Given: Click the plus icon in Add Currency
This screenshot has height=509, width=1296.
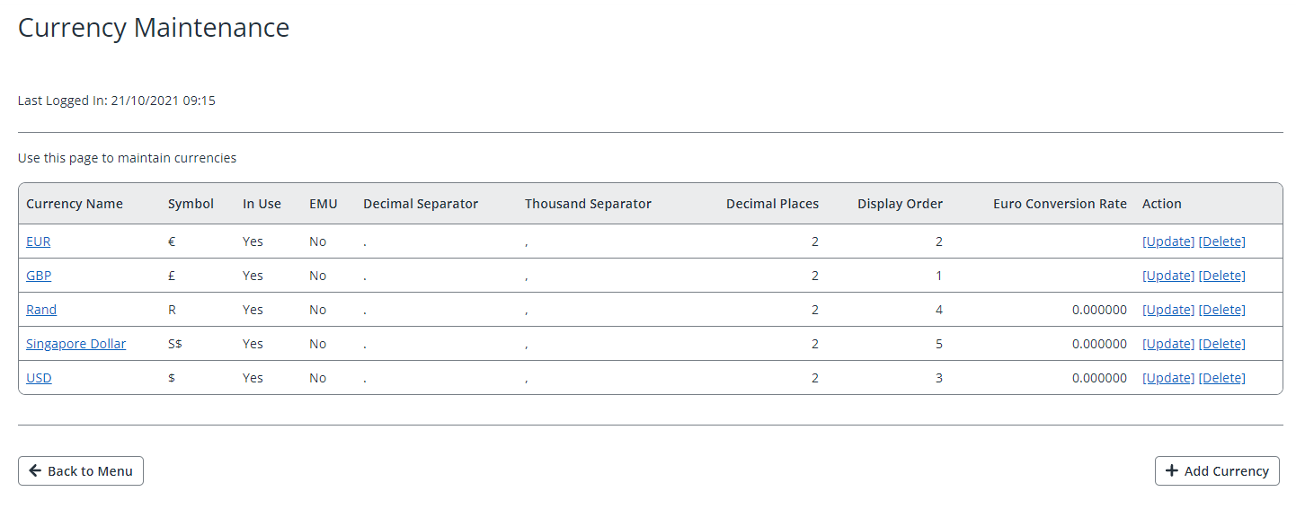Looking at the screenshot, I should click(x=1171, y=471).
